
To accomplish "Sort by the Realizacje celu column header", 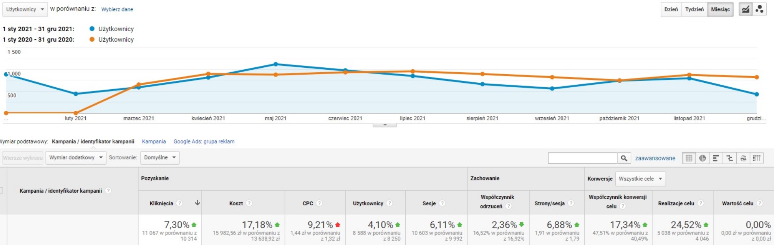I will (x=676, y=203).
